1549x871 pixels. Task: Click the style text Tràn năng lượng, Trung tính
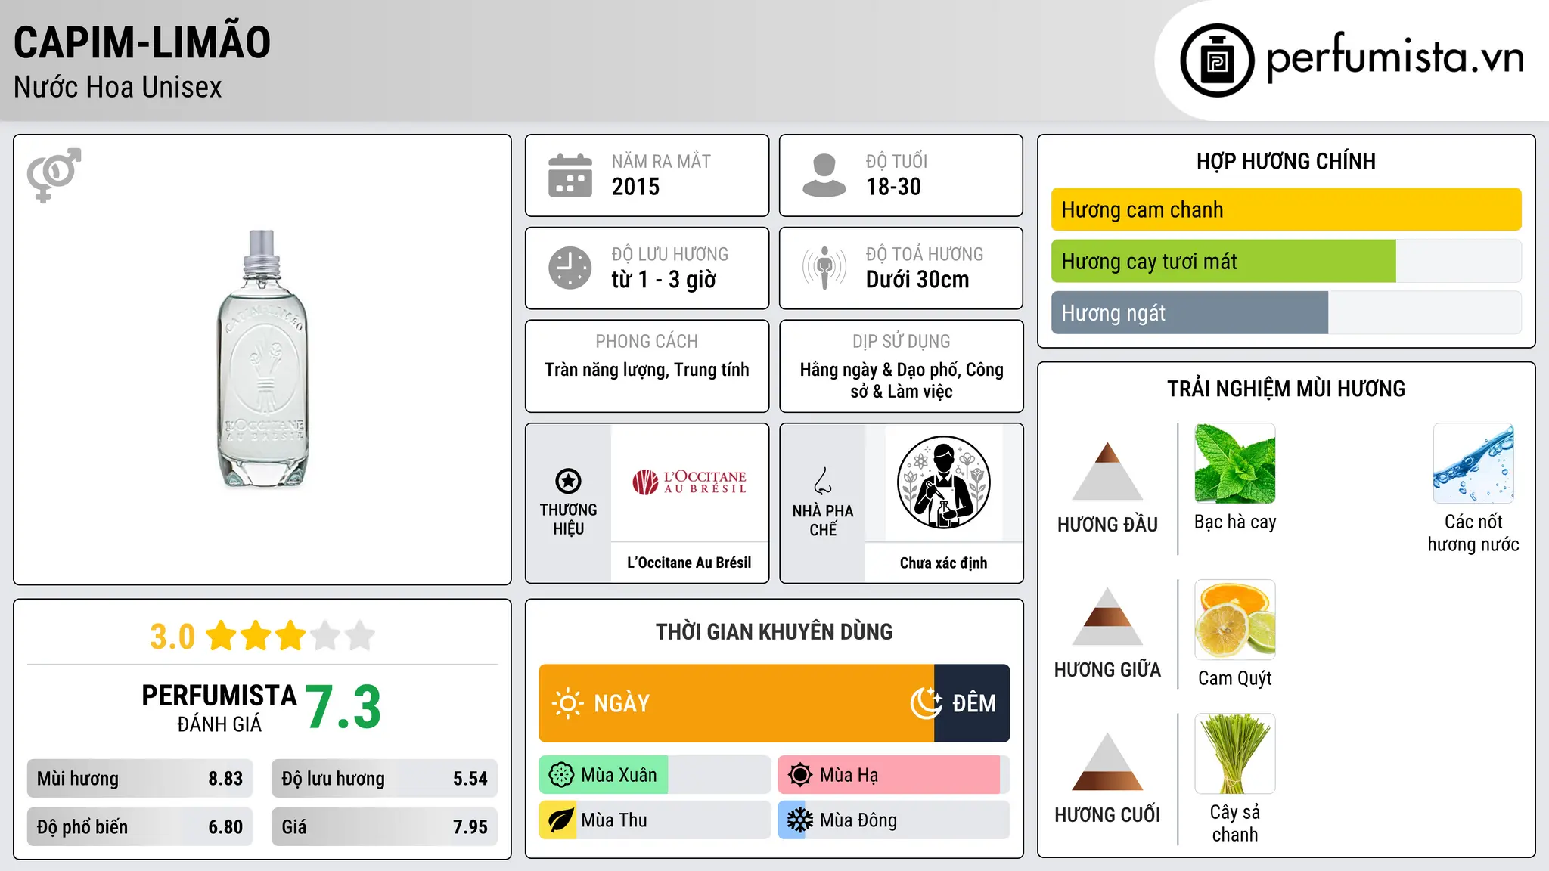coord(647,370)
